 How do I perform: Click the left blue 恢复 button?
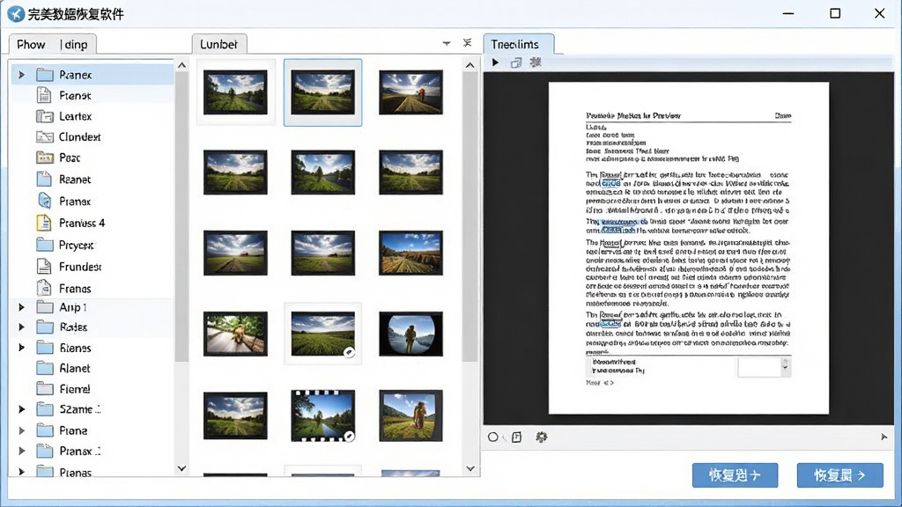click(x=735, y=475)
